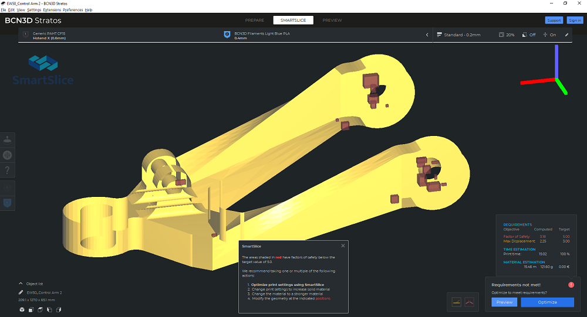Collapse the material panel chevron
The image size is (587, 317).
(427, 35)
